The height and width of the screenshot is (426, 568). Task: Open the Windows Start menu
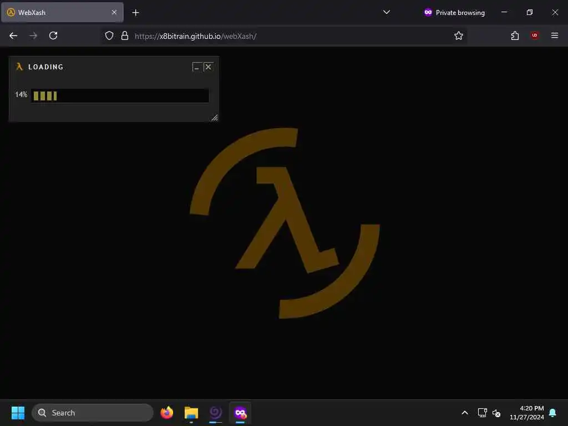(18, 413)
